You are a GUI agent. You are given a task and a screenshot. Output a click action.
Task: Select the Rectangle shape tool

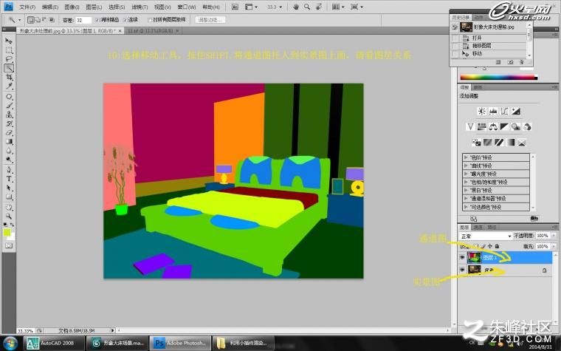point(9,197)
